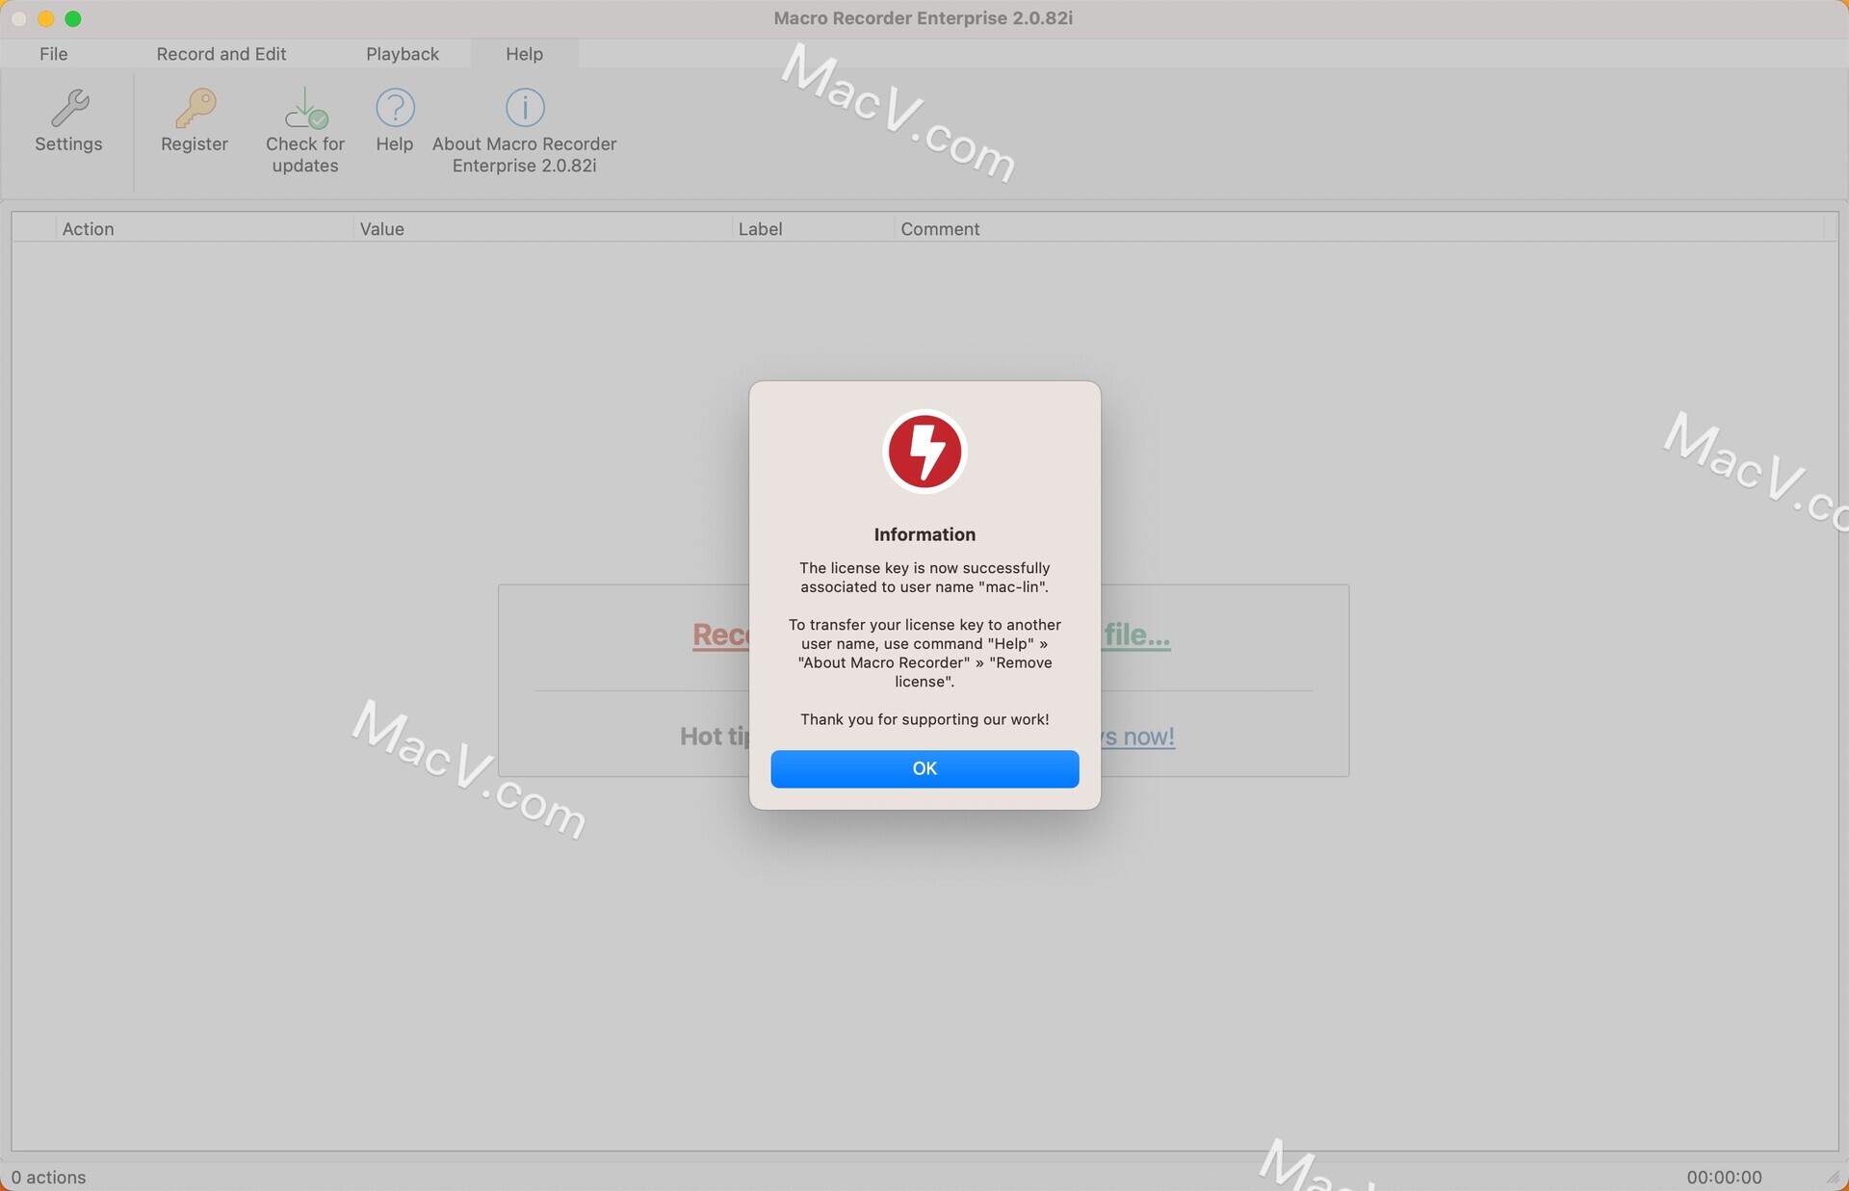The height and width of the screenshot is (1191, 1849).
Task: Click the Macro Recorder lightning bolt icon
Action: point(924,452)
